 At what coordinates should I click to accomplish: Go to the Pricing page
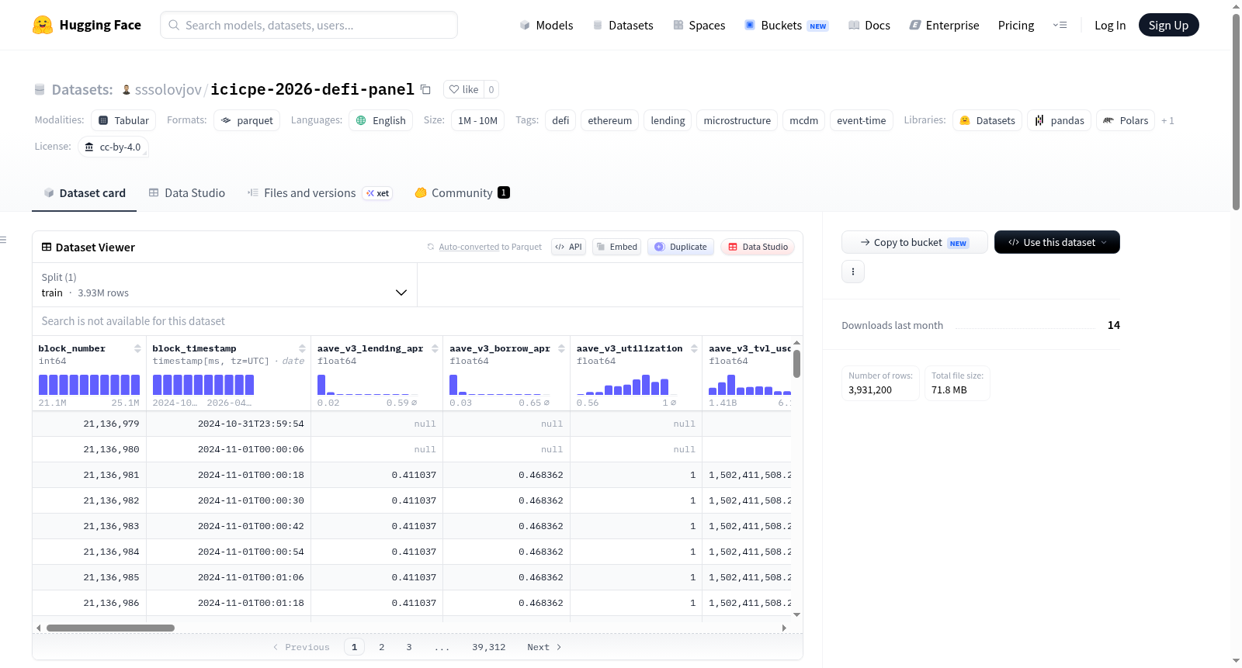point(1016,26)
